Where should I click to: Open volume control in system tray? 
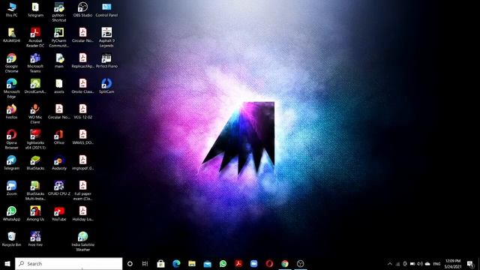tap(420, 264)
